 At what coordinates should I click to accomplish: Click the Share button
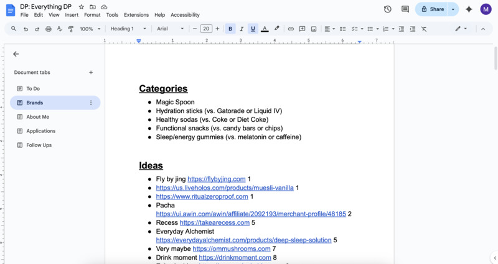431,9
